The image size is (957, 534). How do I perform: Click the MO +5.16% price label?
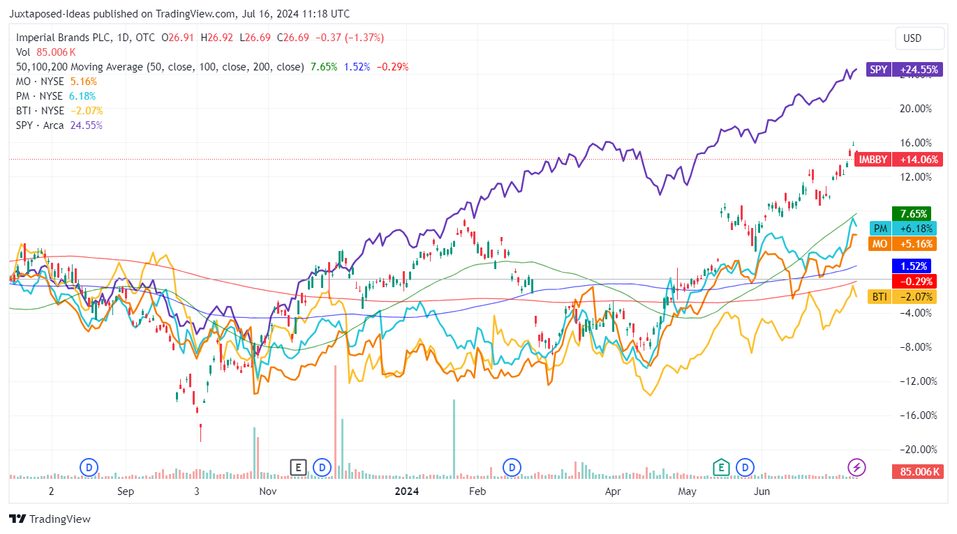pos(902,244)
